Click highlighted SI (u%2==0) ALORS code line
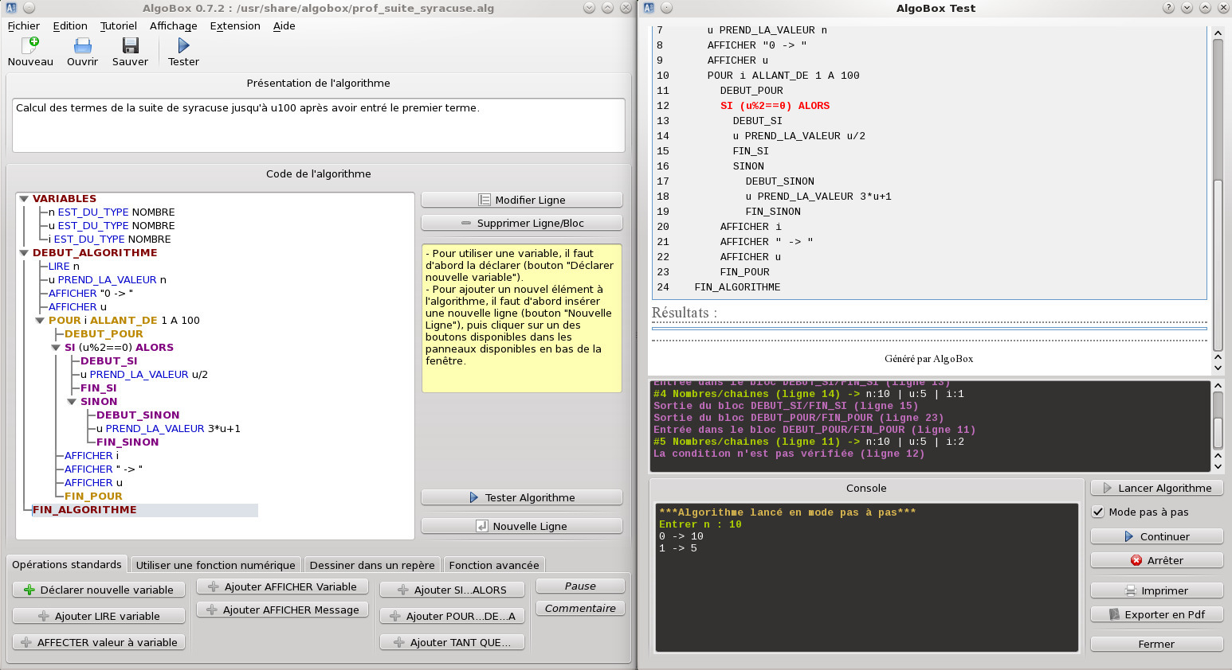 click(775, 106)
